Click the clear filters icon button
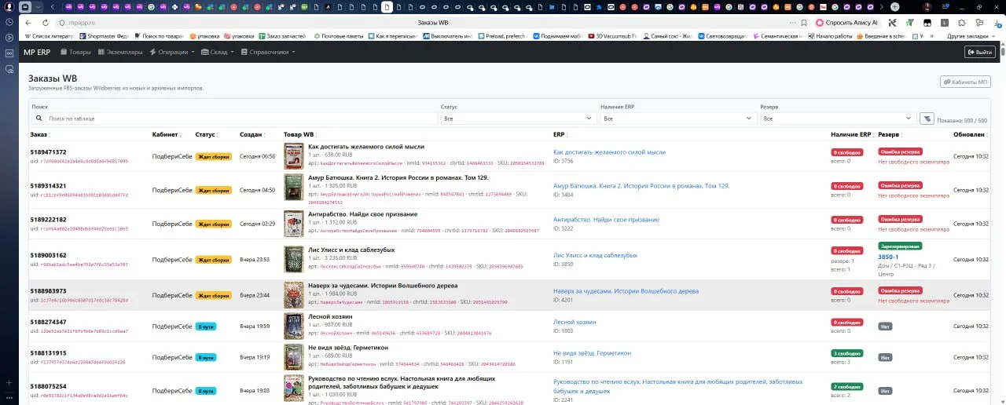 [x=927, y=119]
